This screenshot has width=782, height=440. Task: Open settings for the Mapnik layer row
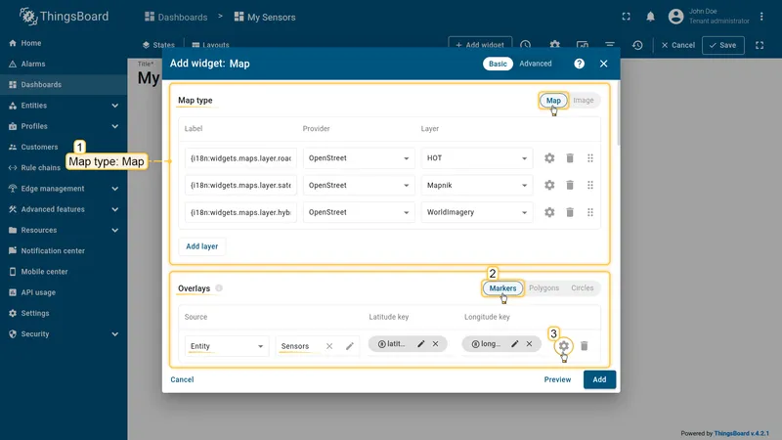[549, 185]
